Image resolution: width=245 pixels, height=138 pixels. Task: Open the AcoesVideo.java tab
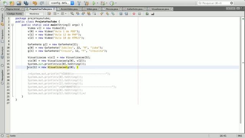pyautogui.click(x=69, y=9)
